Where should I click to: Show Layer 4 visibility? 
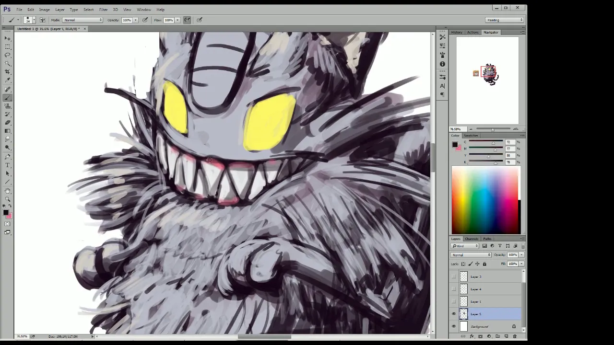[454, 289]
